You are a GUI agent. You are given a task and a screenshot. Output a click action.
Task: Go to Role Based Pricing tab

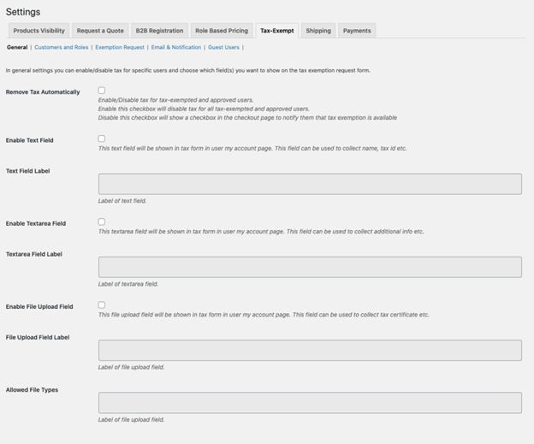point(222,31)
